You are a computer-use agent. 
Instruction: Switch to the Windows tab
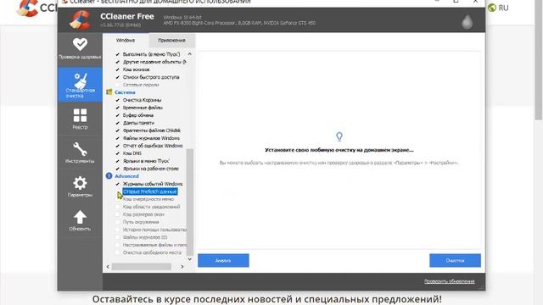pos(126,41)
